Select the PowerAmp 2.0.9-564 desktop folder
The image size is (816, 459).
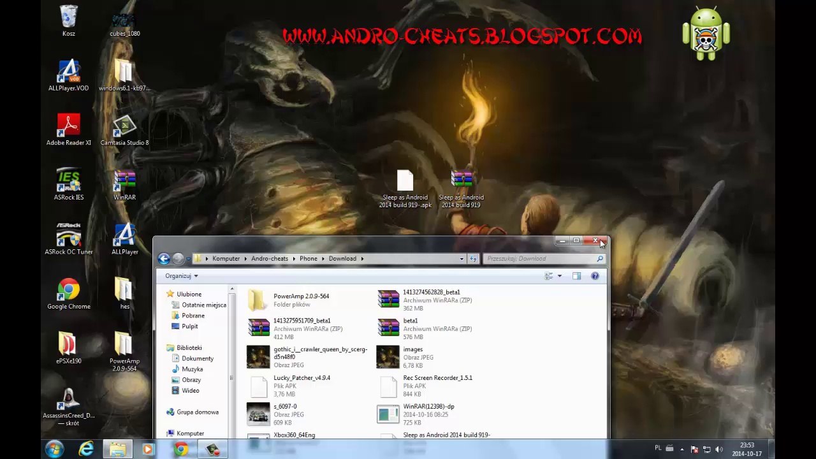click(124, 352)
